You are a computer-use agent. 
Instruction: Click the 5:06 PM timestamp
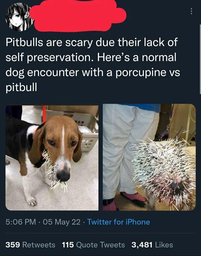point(21,222)
